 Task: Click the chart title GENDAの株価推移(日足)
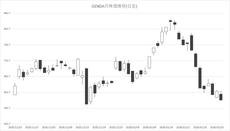pos(114,6)
